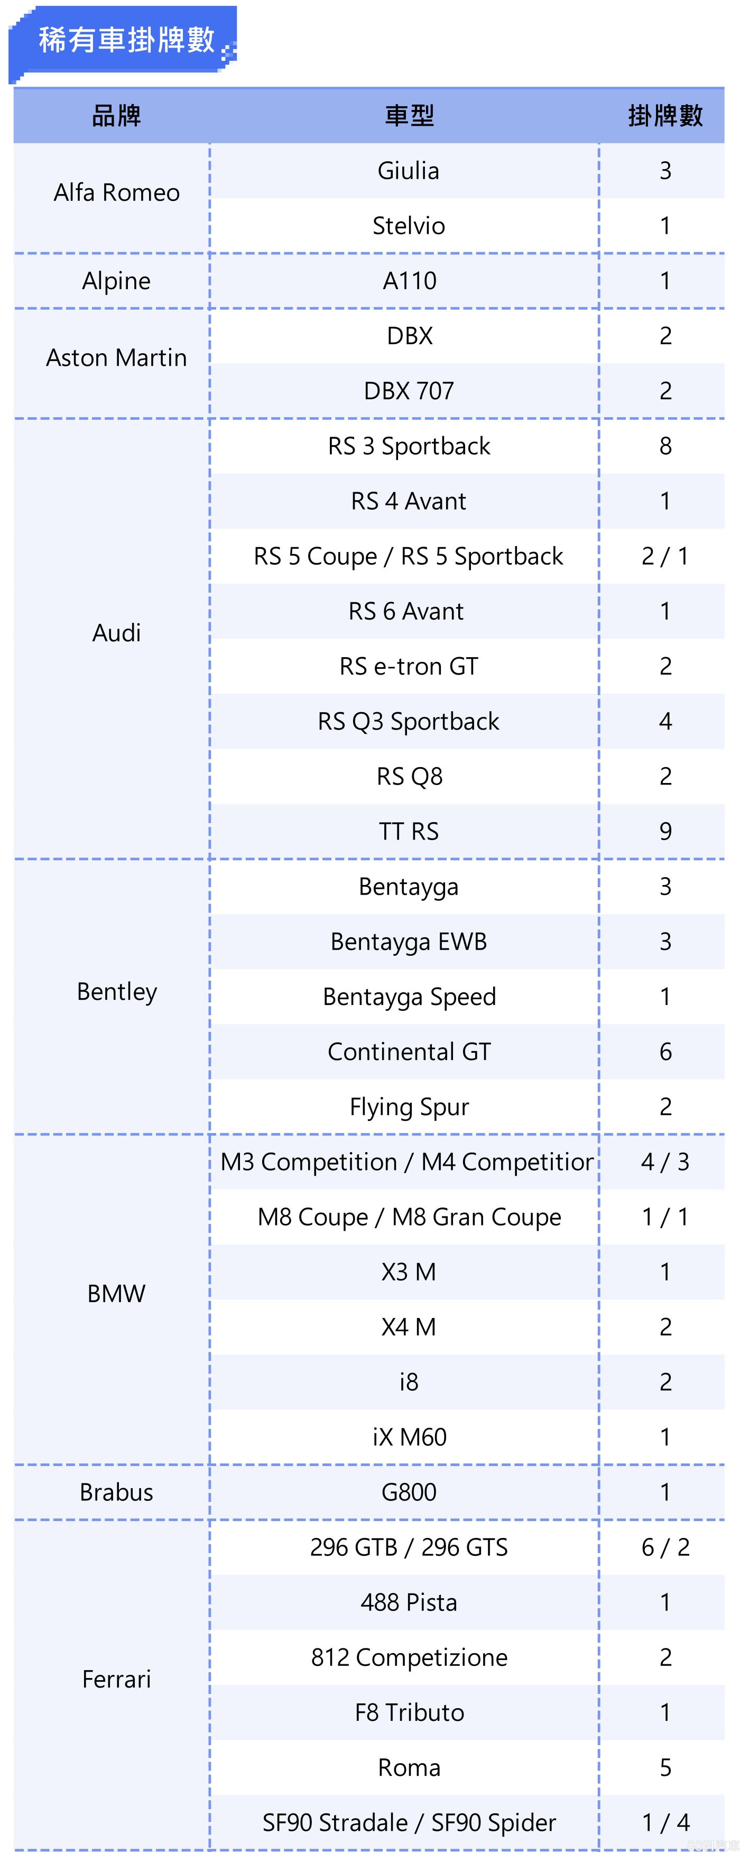Viewport: 740px width, 1852px height.
Task: Click the iX M60 model cell
Action: [x=409, y=1438]
